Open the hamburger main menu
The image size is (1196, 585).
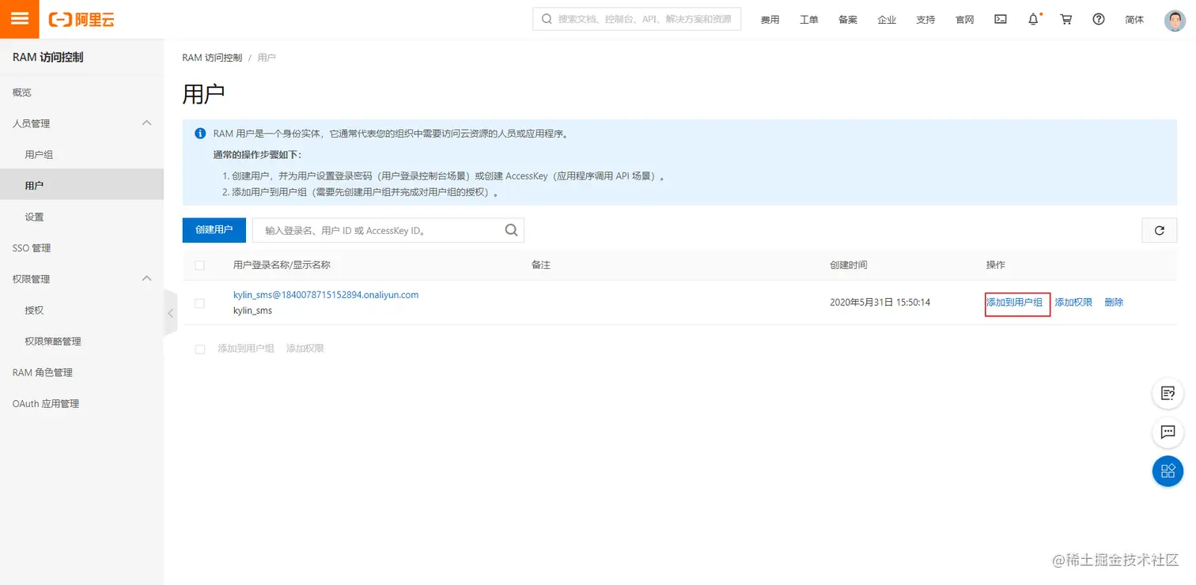19,19
